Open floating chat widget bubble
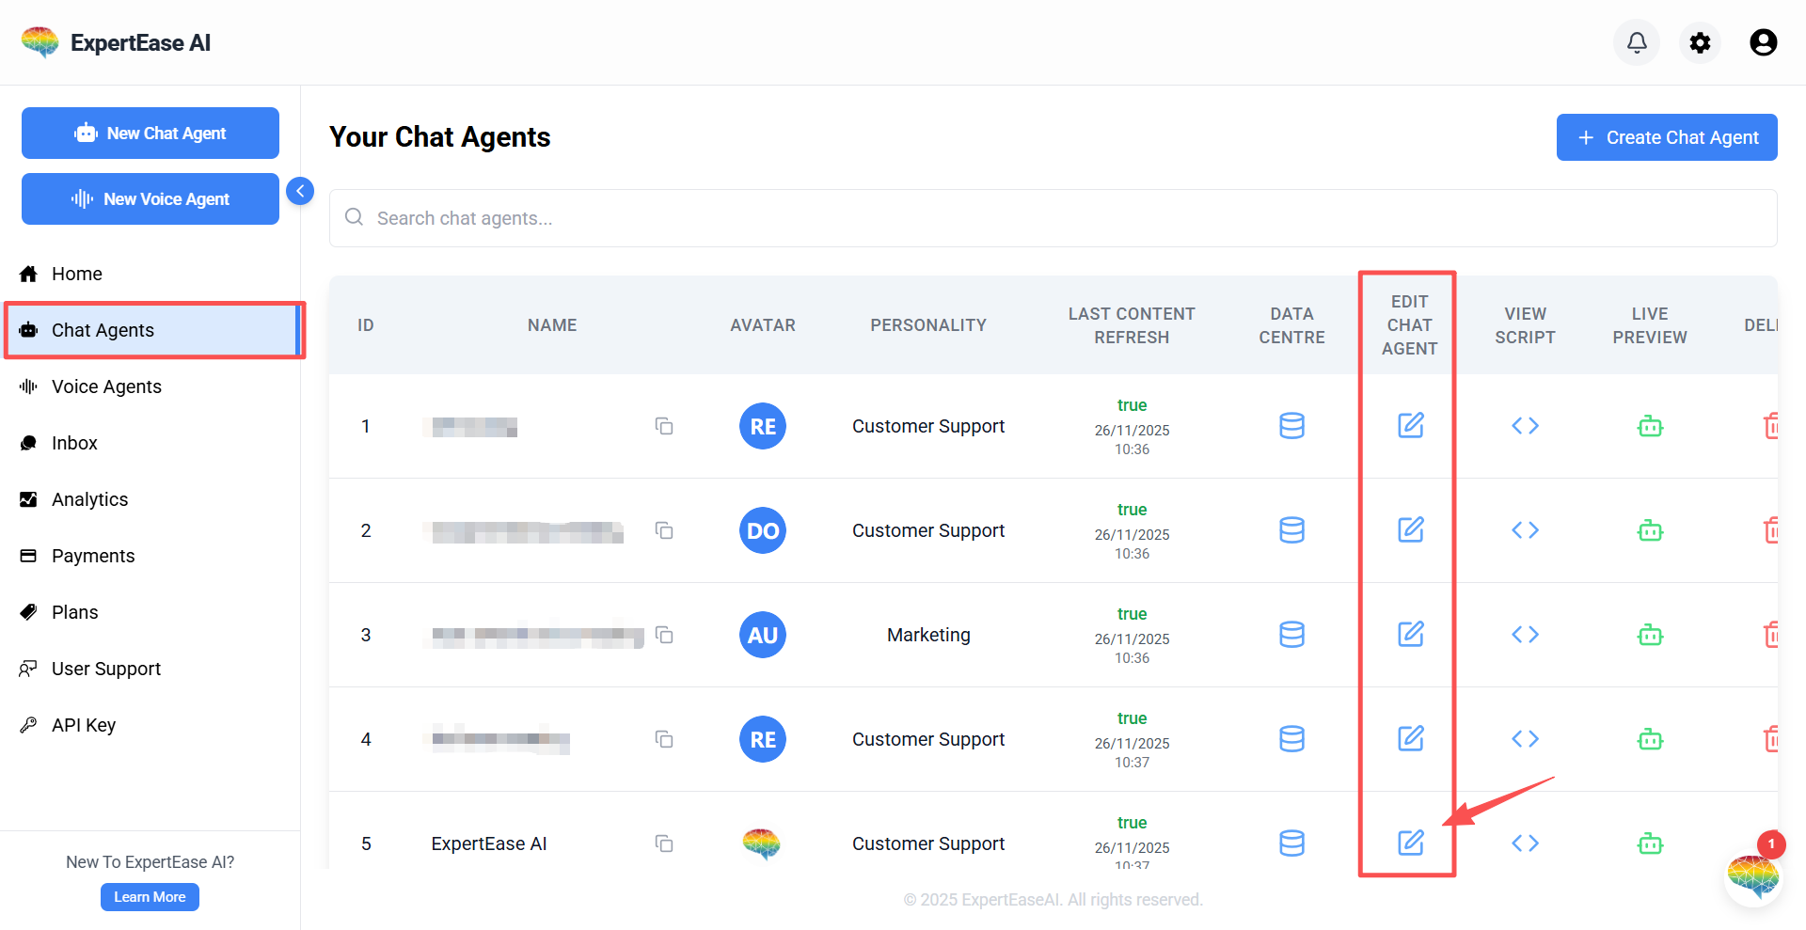Viewport: 1806px width, 930px height. tap(1752, 876)
